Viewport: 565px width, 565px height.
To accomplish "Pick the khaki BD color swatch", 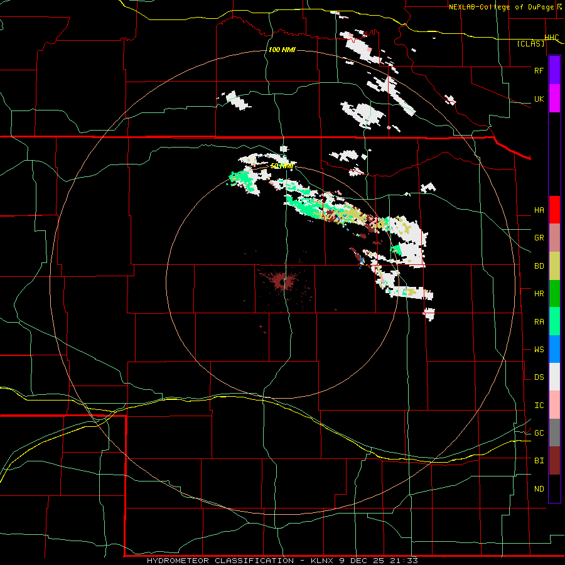I will pyautogui.click(x=554, y=266).
